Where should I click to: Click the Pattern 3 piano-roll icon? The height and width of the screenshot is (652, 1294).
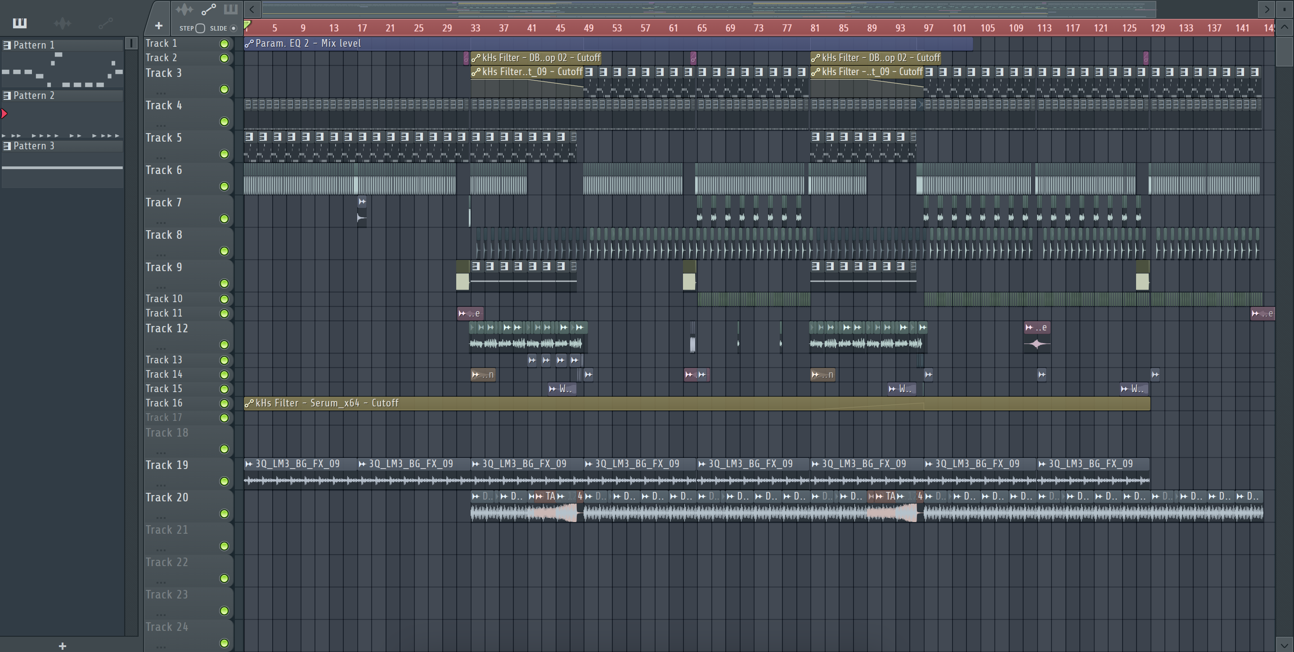(x=7, y=146)
